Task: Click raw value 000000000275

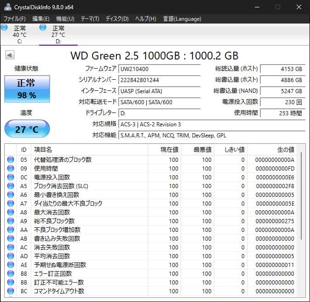Action: click(x=275, y=221)
